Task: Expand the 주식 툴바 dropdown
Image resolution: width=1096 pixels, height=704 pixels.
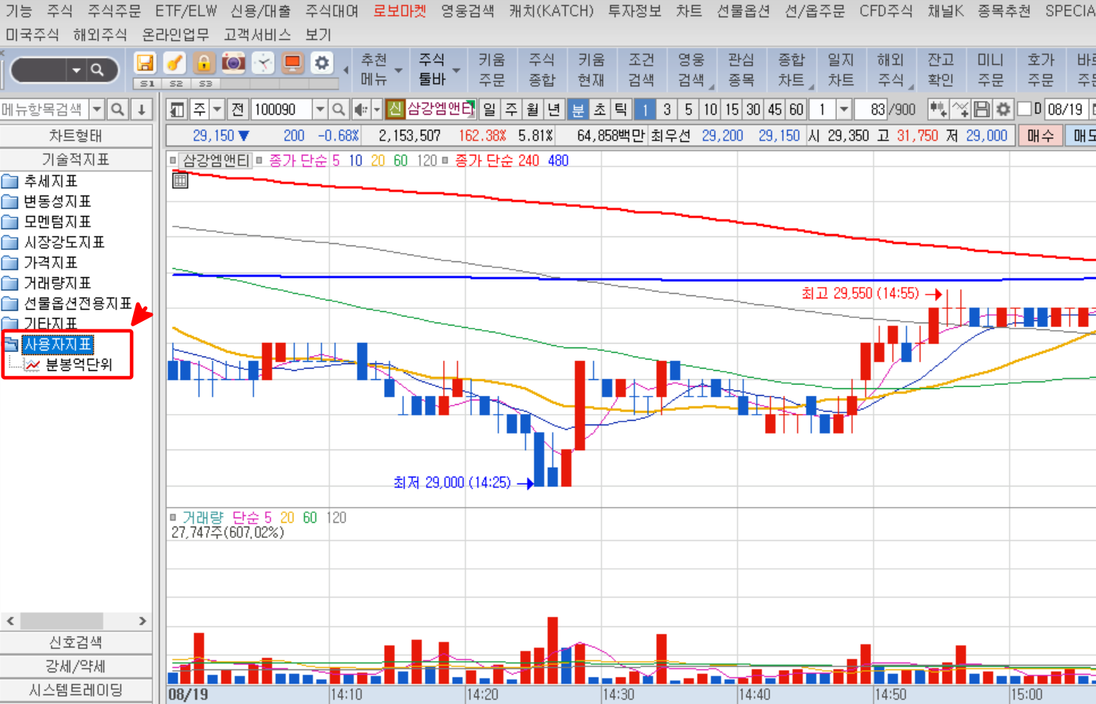Action: click(457, 70)
